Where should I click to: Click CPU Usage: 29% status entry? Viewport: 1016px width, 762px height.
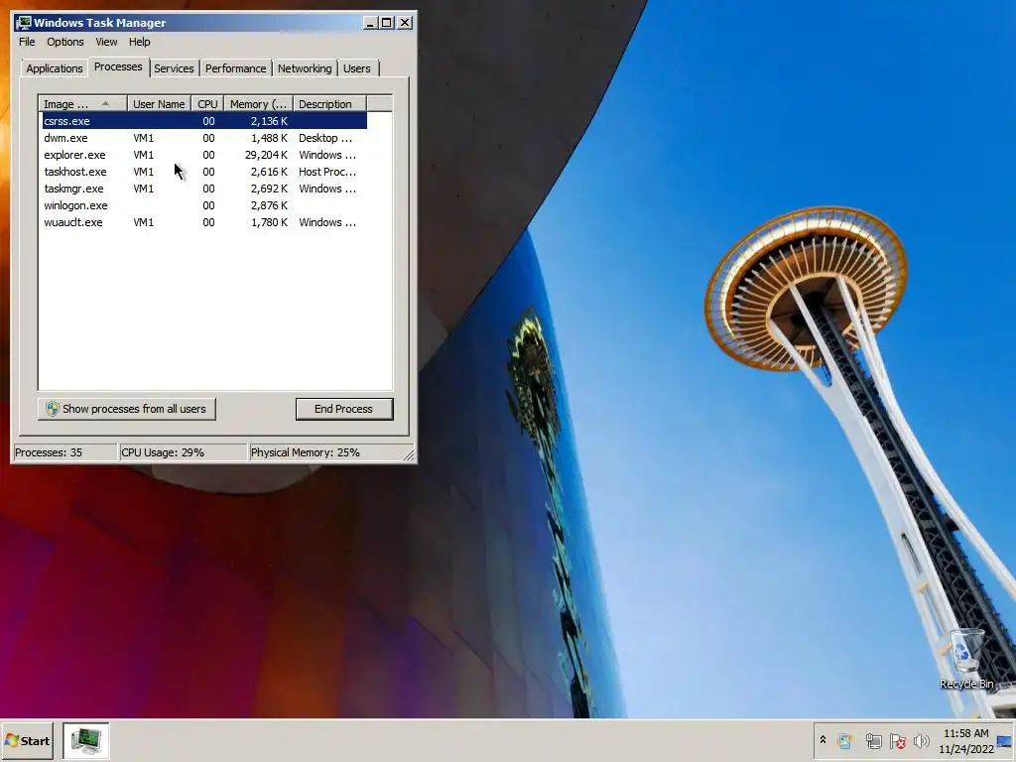click(183, 452)
